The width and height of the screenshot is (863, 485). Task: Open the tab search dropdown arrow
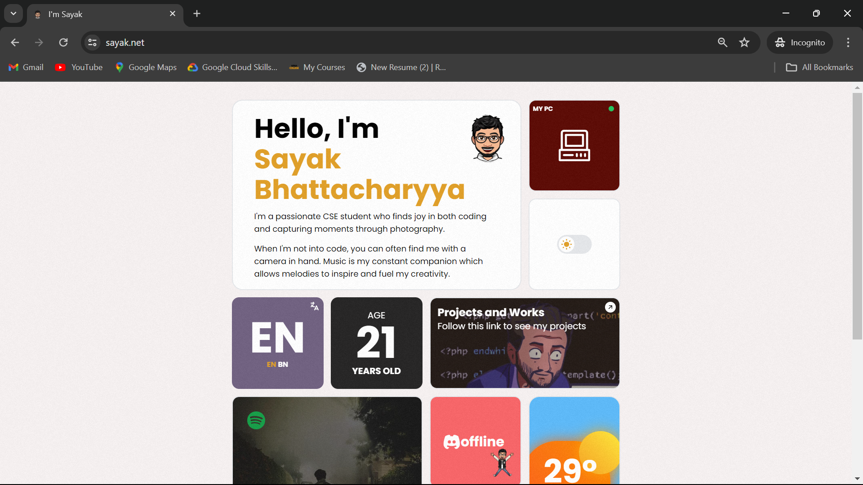[13, 13]
